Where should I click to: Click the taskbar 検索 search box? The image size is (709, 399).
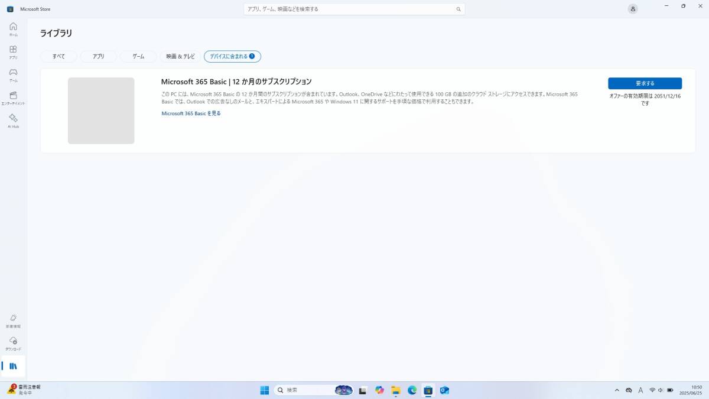click(314, 390)
